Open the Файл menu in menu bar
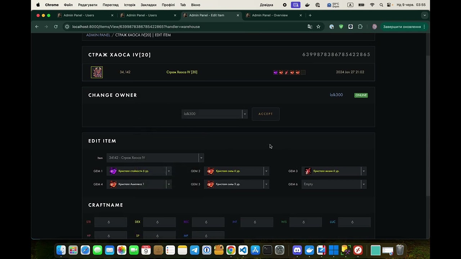 68,5
